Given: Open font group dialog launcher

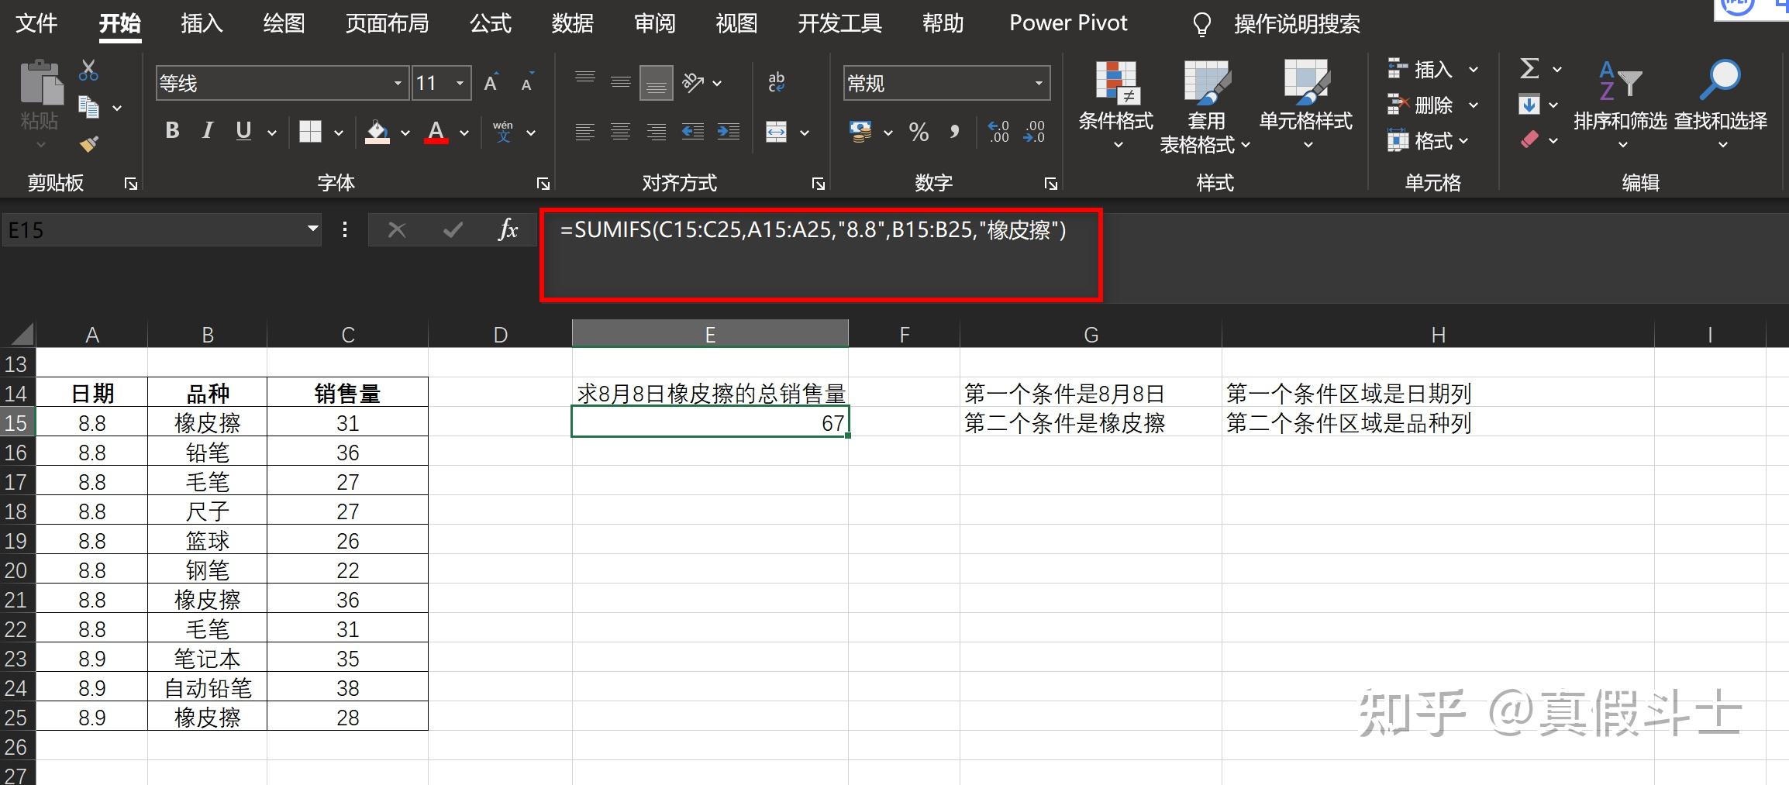Looking at the screenshot, I should 543,184.
